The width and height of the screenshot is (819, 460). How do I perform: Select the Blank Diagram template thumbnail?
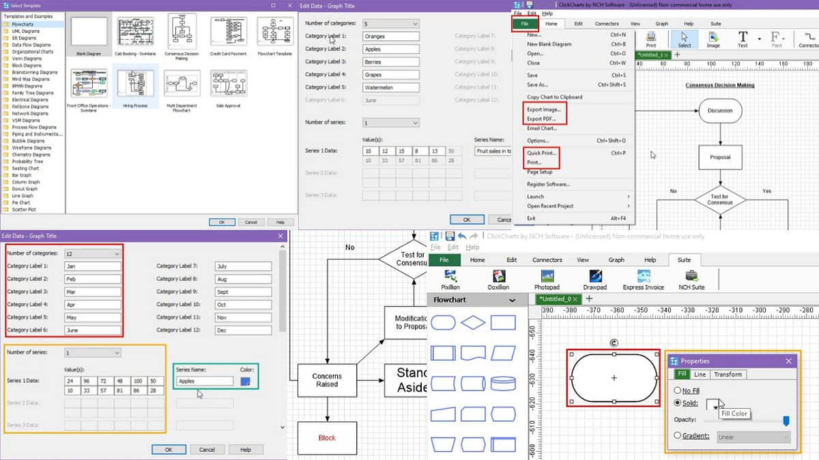coord(89,37)
